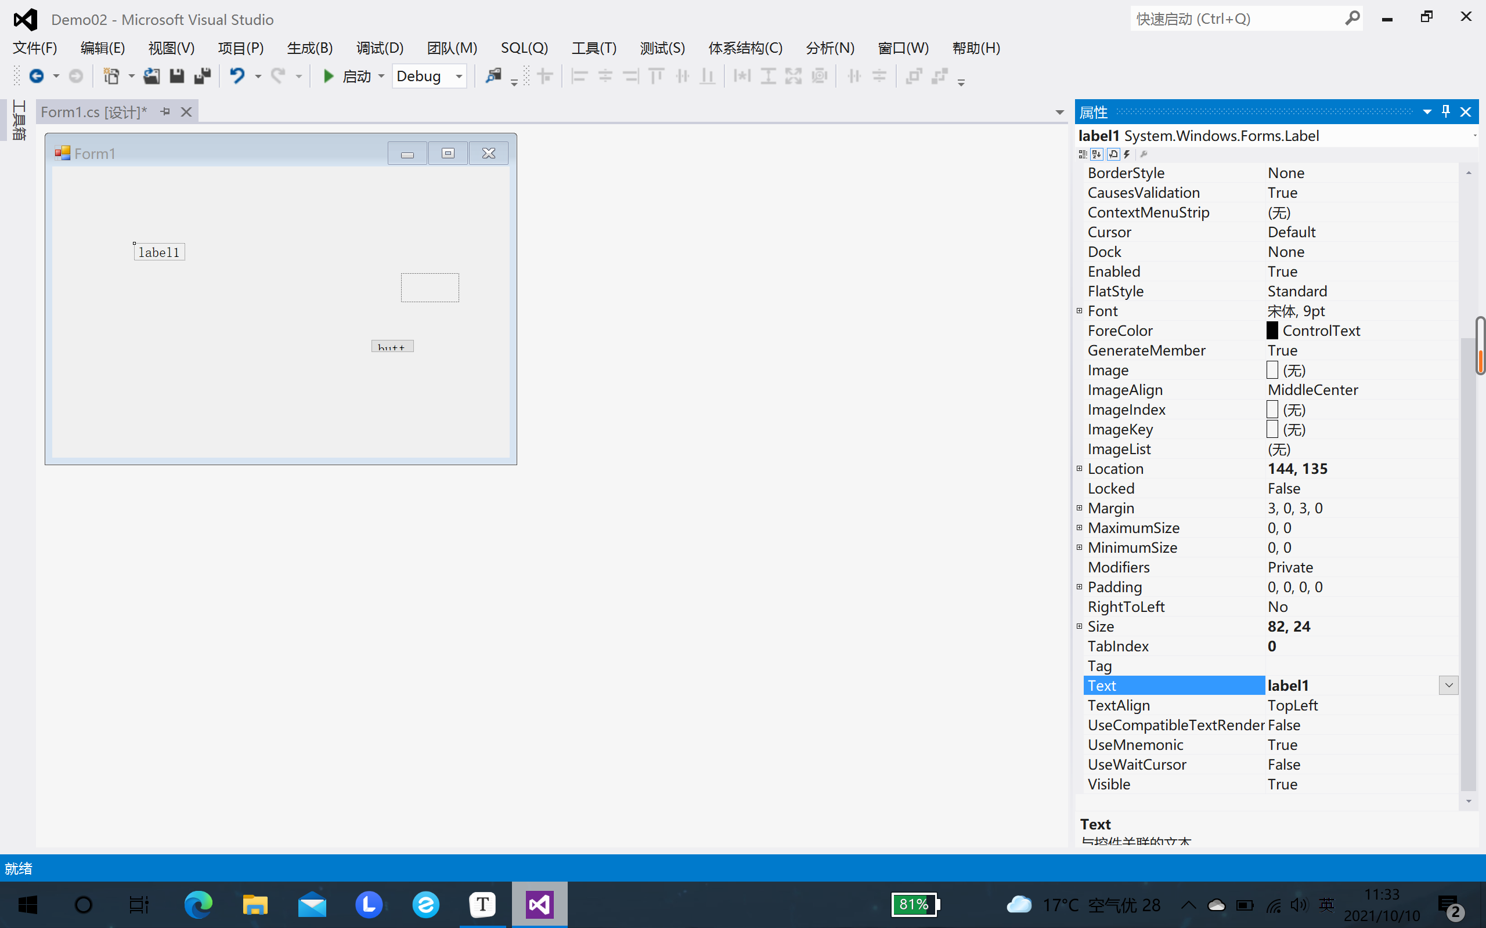
Task: Open the Mail app from the taskbar
Action: pyautogui.click(x=312, y=904)
